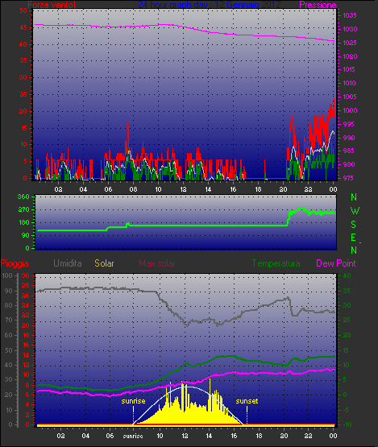This screenshot has height=447, width=378.
Task: Select the gray 'Umidita' legend label
Action: (68, 263)
